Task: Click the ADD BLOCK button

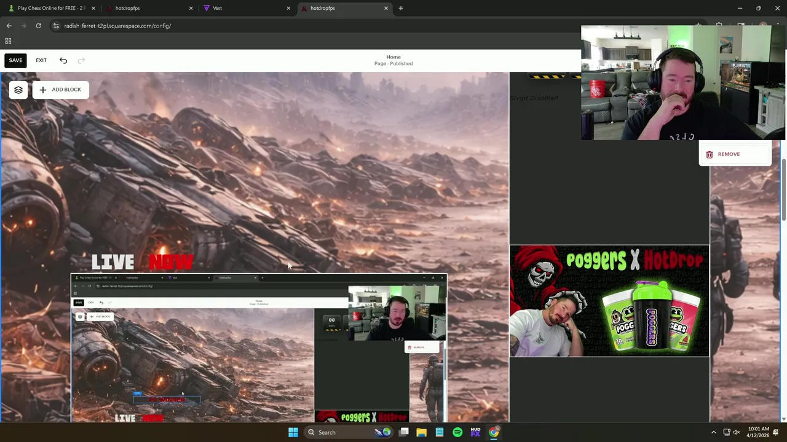Action: [x=61, y=90]
